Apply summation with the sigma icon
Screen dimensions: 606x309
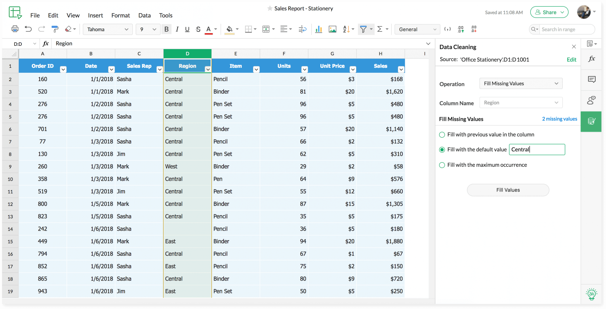(x=380, y=29)
